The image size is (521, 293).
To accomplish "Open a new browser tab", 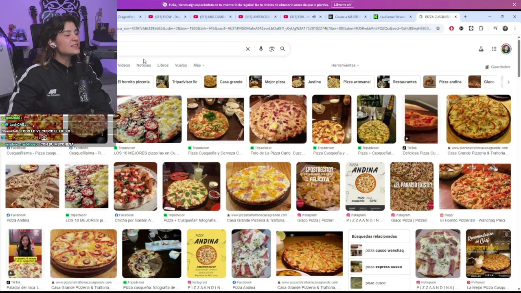I will (x=465, y=17).
